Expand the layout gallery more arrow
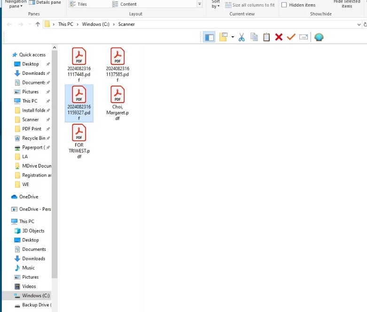This screenshot has height=312, width=367. click(199, 4)
